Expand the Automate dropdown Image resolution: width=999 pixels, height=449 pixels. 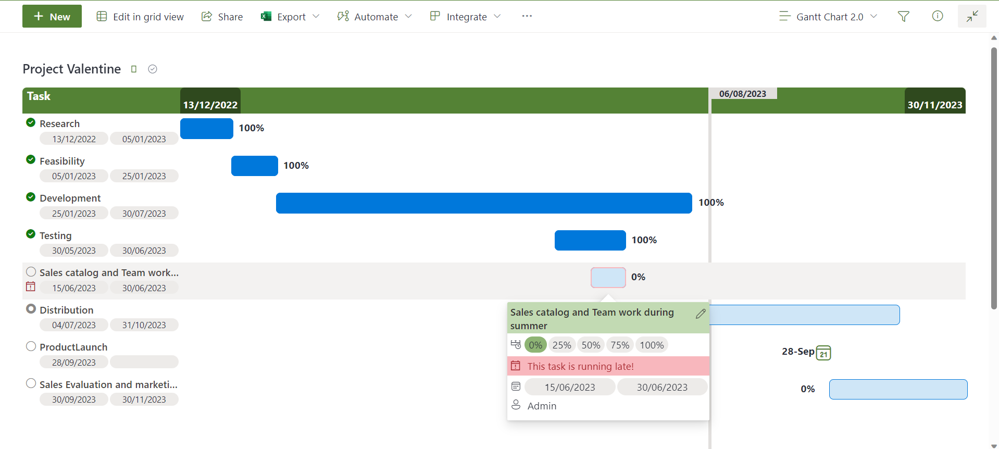(408, 17)
